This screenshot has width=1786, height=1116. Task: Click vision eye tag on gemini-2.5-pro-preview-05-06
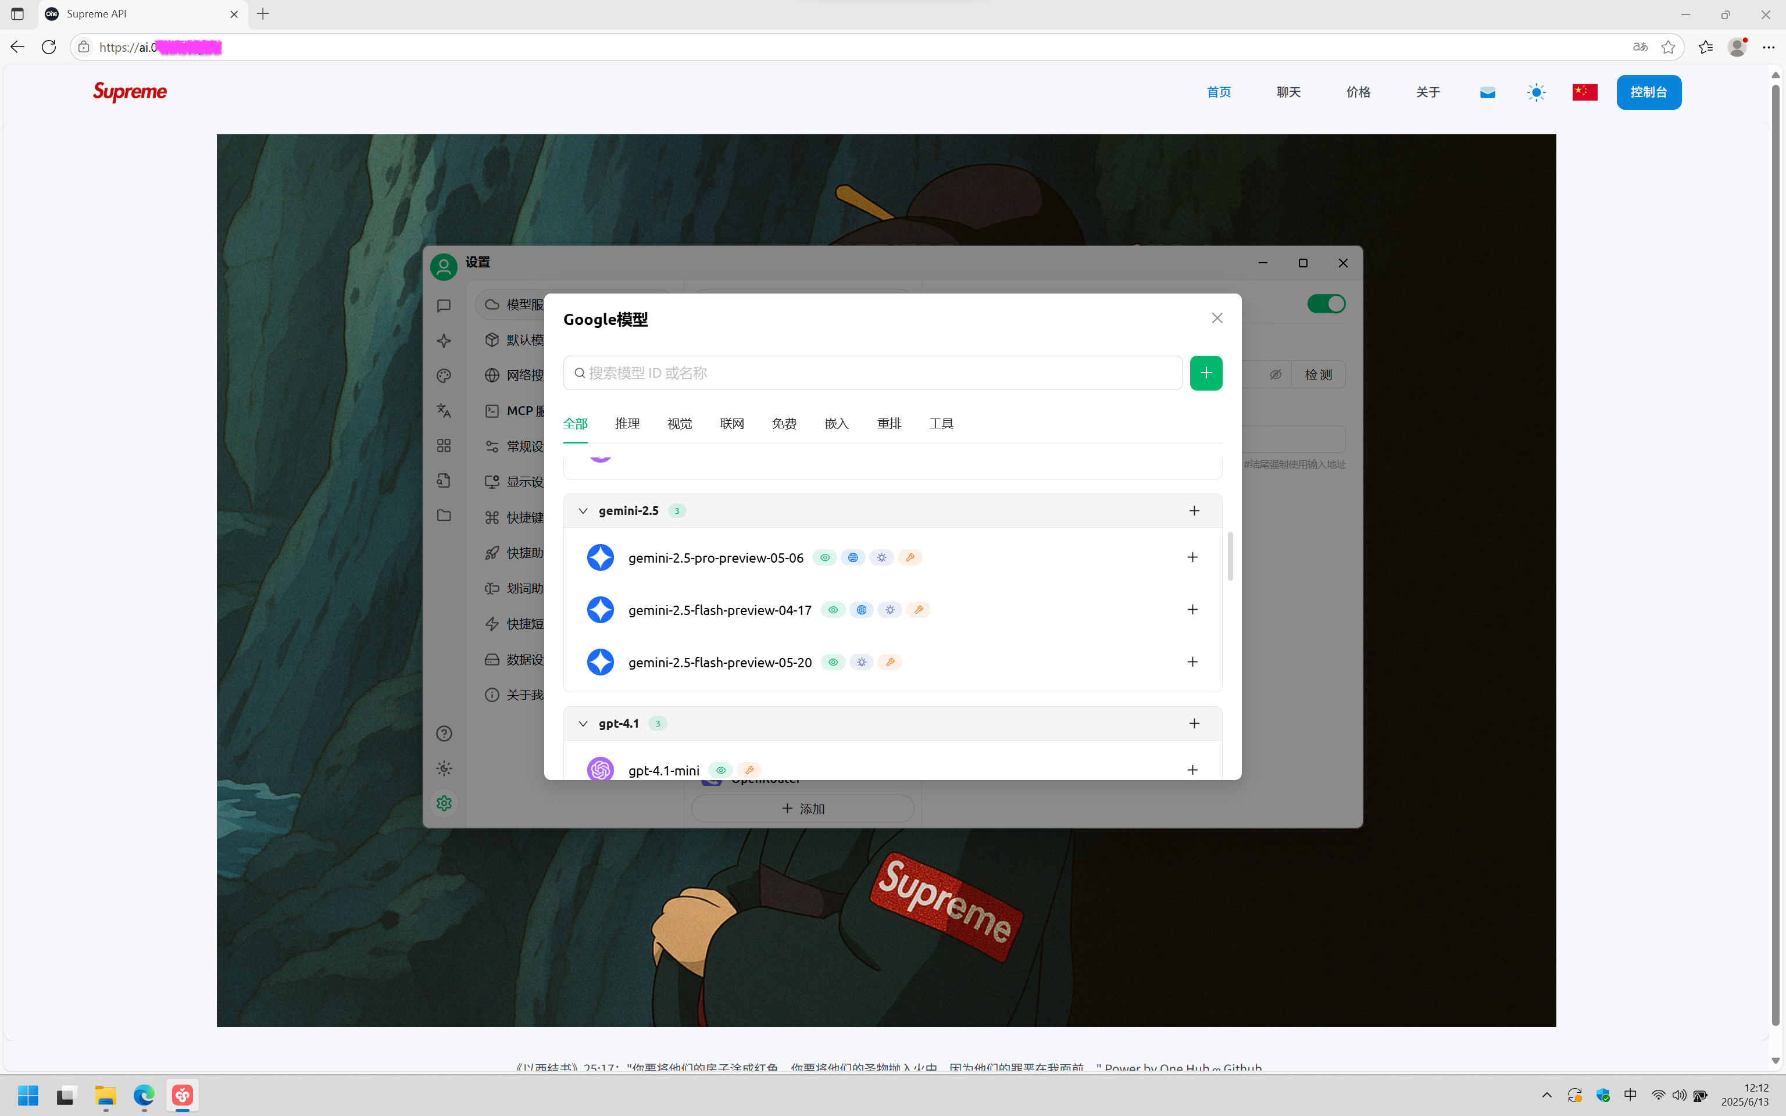pos(824,557)
